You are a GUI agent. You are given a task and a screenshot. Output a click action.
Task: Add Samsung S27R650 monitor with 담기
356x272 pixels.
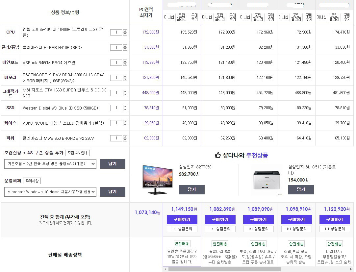191,189
